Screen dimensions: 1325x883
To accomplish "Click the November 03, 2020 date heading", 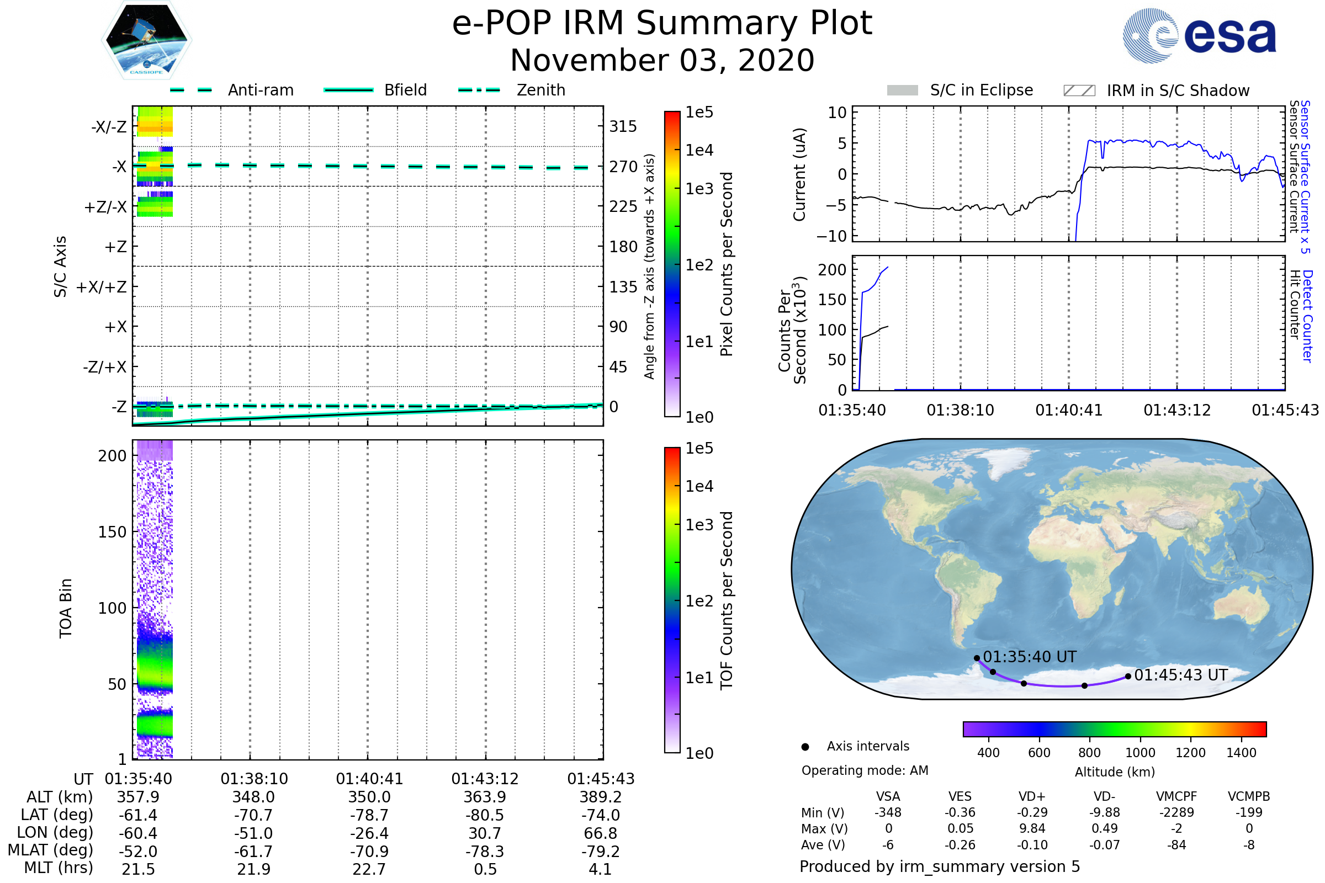I will click(662, 61).
